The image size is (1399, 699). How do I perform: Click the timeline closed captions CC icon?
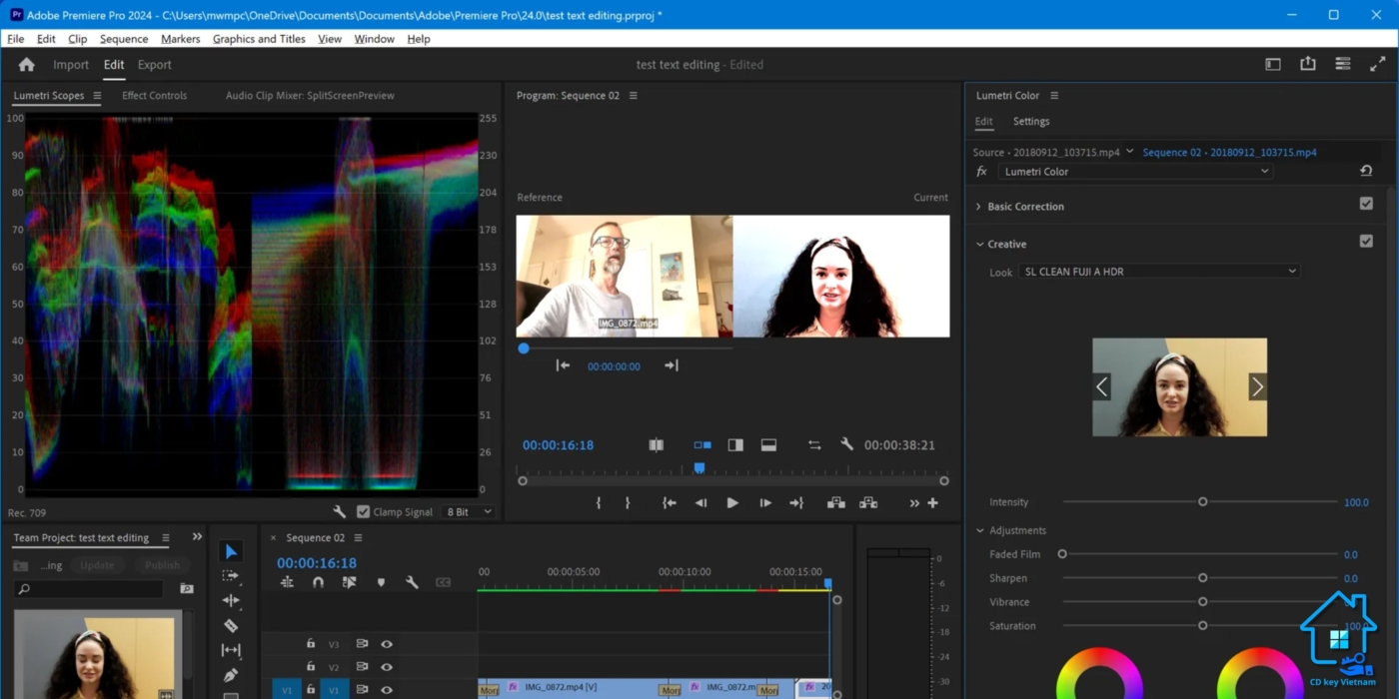443,582
